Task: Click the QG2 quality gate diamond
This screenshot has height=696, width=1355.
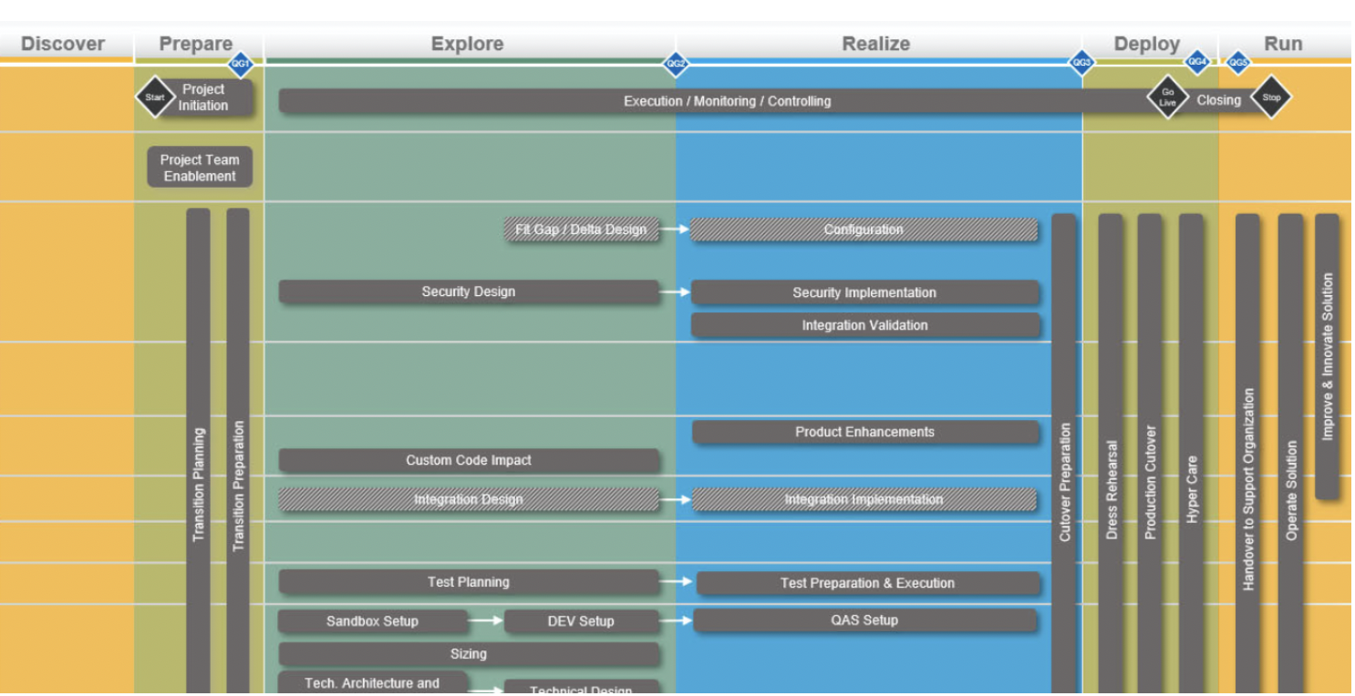Action: pyautogui.click(x=676, y=64)
